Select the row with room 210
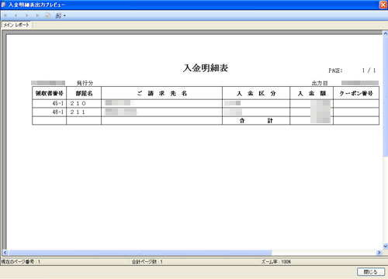Viewport: 388px width, 279px height. click(206, 103)
